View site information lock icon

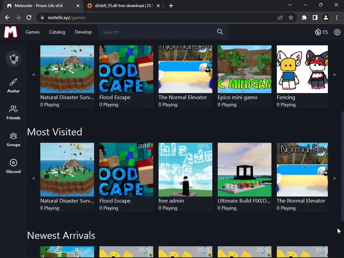[x=42, y=17]
